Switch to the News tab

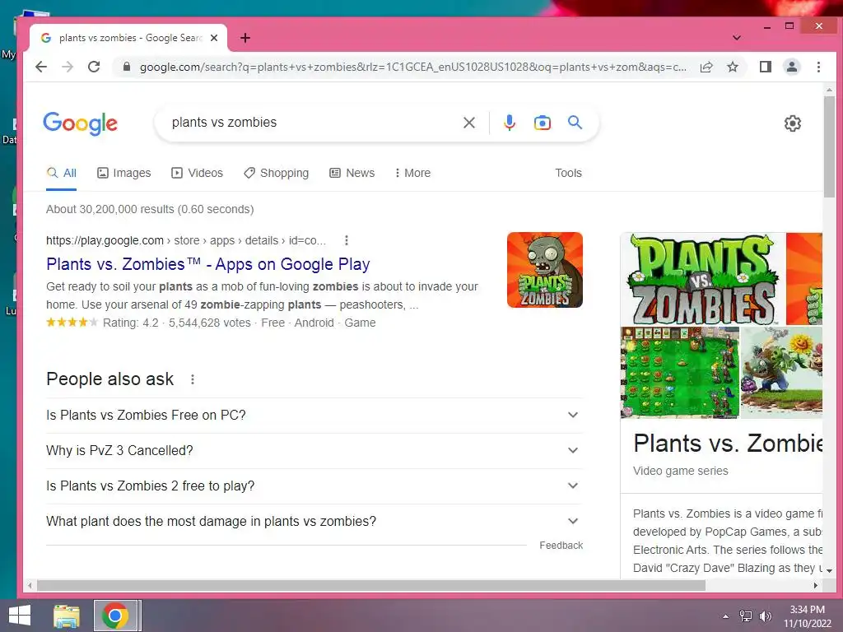point(352,173)
